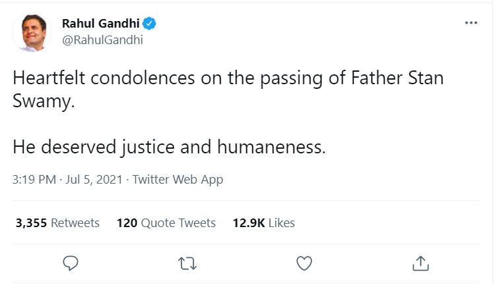The width and height of the screenshot is (495, 285).
Task: Click the reply speech bubble icon
Action: click(x=71, y=263)
